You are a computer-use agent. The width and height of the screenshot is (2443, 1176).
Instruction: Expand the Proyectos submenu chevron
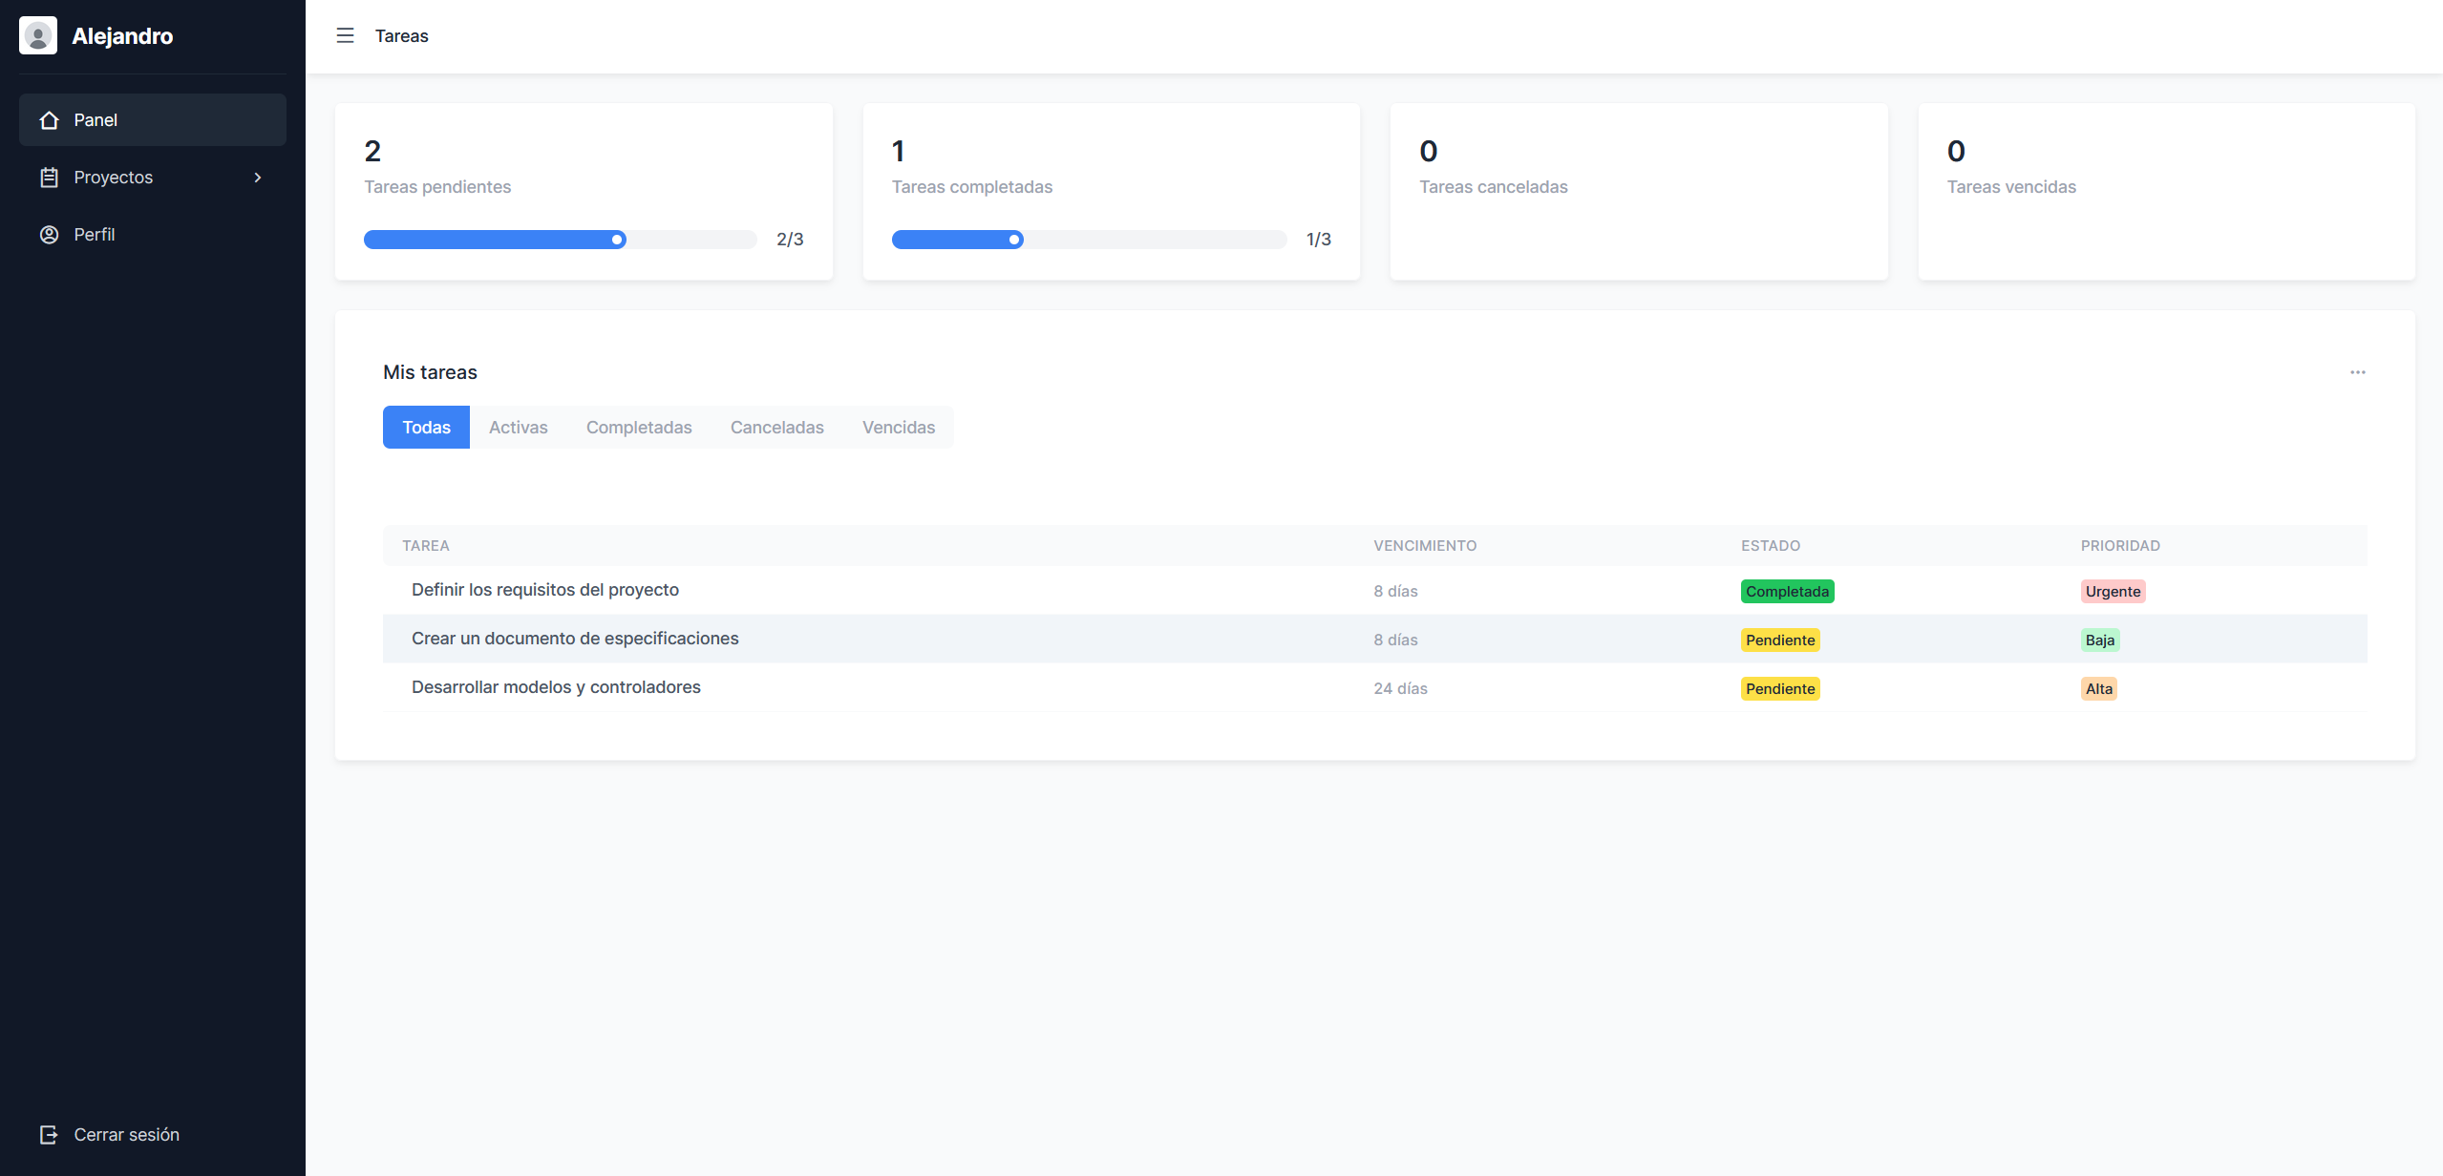click(258, 178)
